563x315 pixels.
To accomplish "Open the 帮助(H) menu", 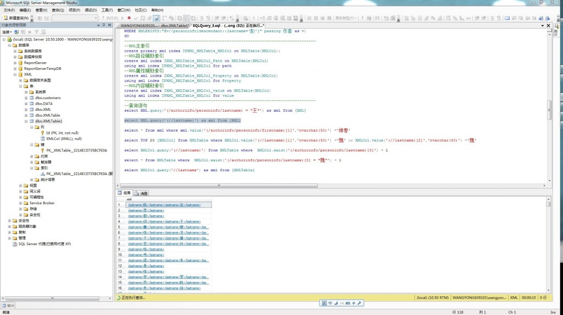I will tap(157, 10).
